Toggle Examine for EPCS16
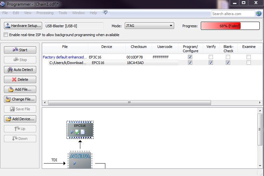264x176 pixels. 249,63
